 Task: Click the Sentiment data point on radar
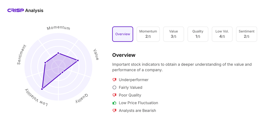coord(45,63)
